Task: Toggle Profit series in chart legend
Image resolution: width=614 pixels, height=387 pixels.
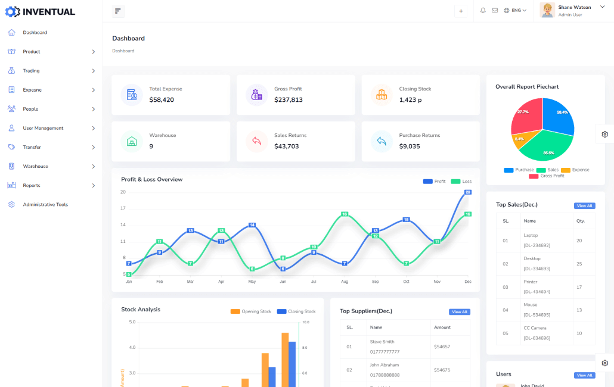Action: pyautogui.click(x=434, y=181)
